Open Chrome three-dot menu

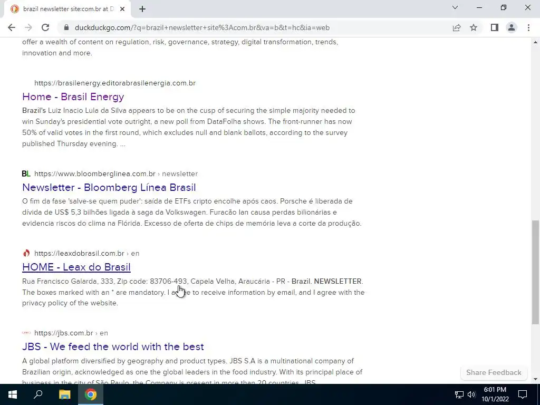pos(528,27)
